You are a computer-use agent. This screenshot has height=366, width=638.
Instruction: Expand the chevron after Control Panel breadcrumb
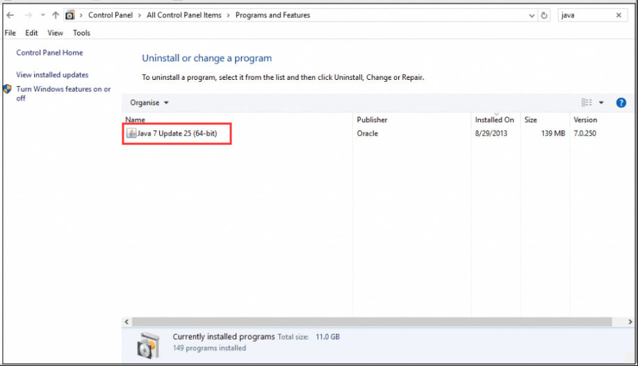(x=140, y=15)
